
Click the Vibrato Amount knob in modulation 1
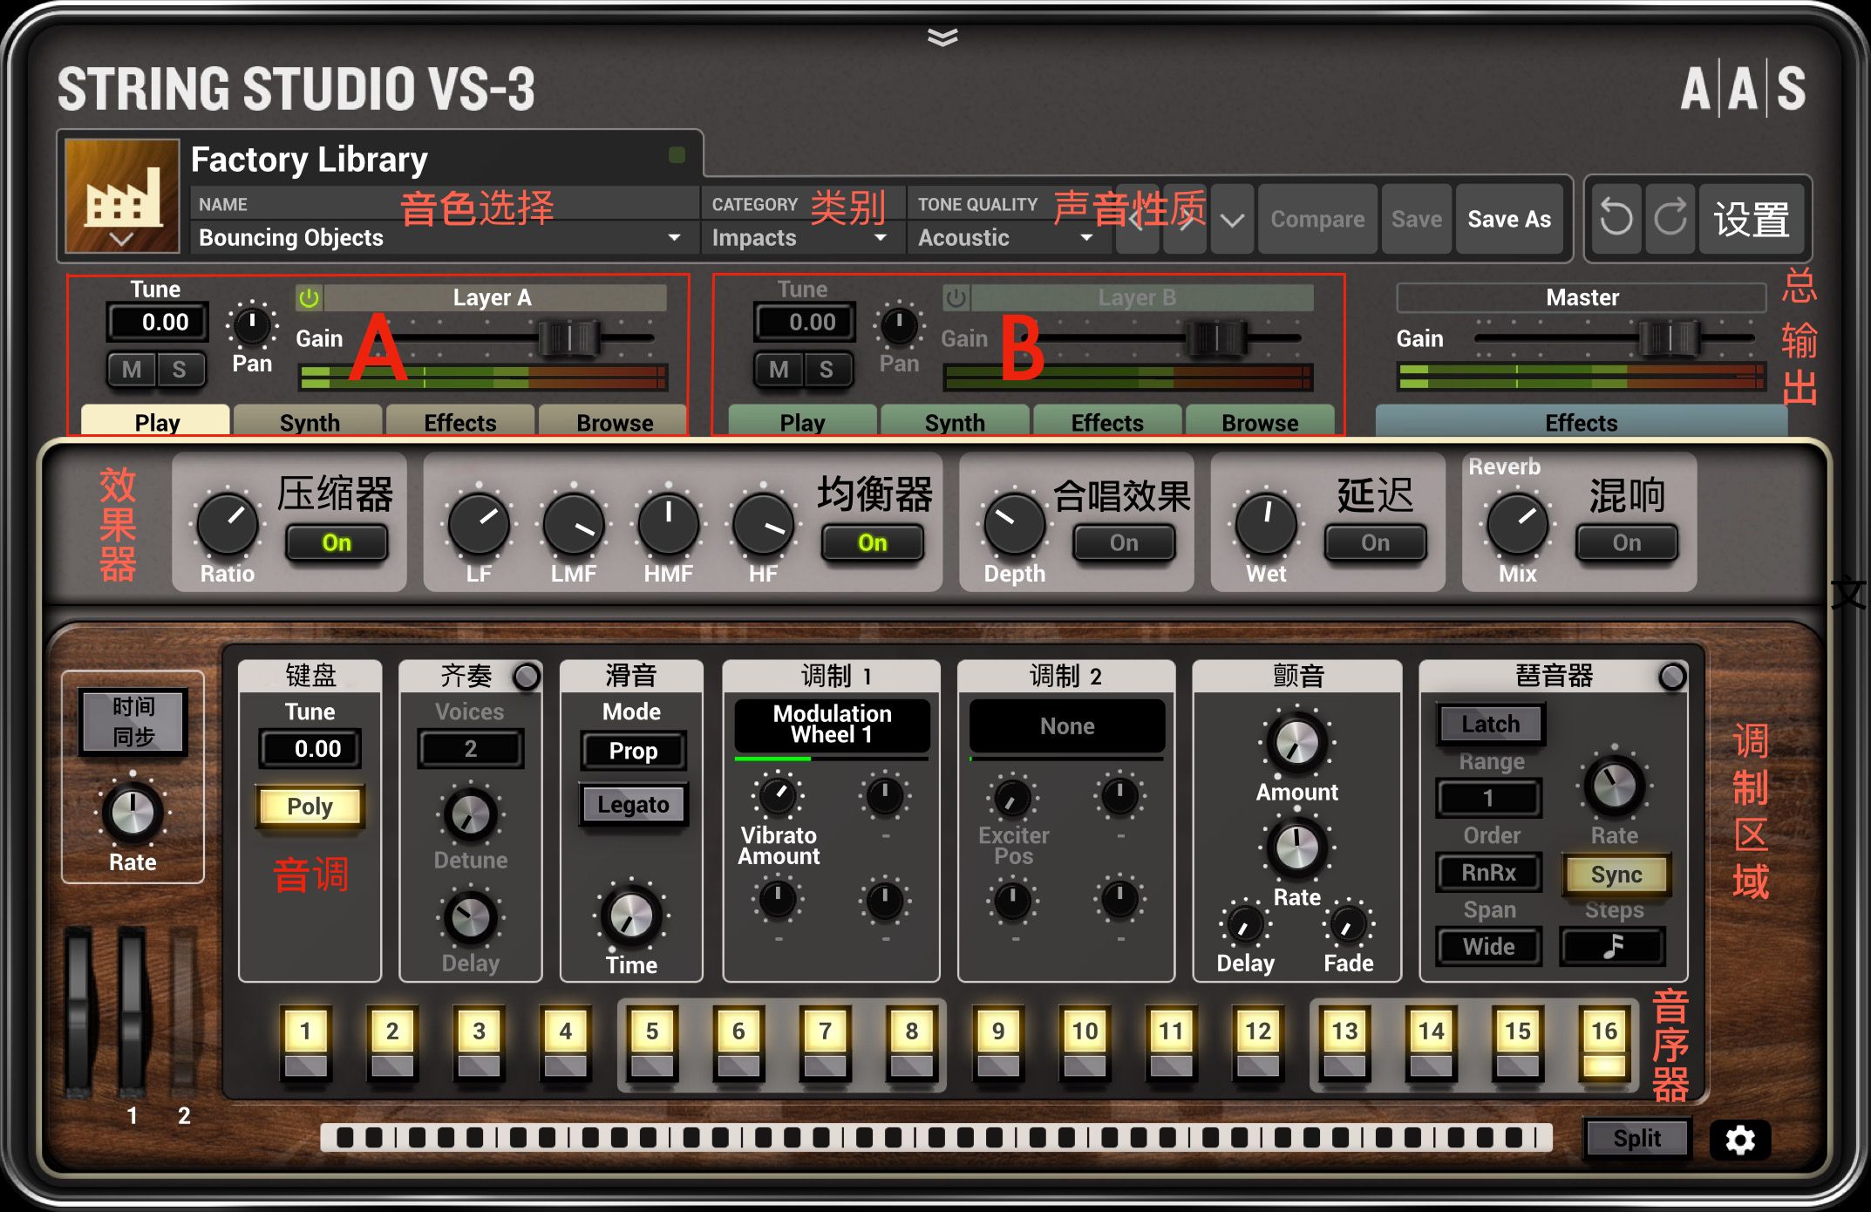778,794
